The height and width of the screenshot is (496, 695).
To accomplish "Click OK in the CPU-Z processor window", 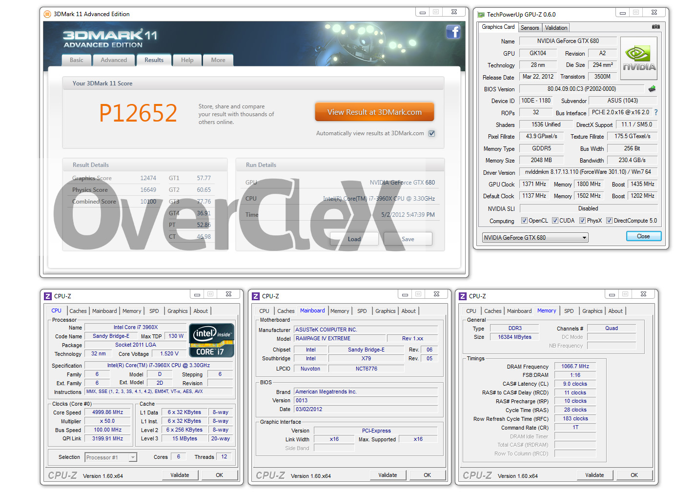I will 220,475.
